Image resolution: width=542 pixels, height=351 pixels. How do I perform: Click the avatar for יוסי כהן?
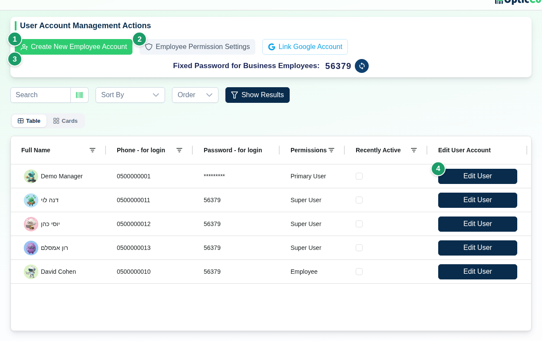[x=31, y=224]
